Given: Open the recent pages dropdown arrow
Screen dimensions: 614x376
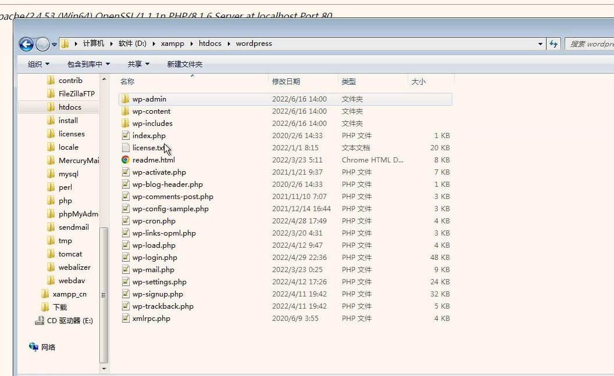Looking at the screenshot, I should point(55,44).
